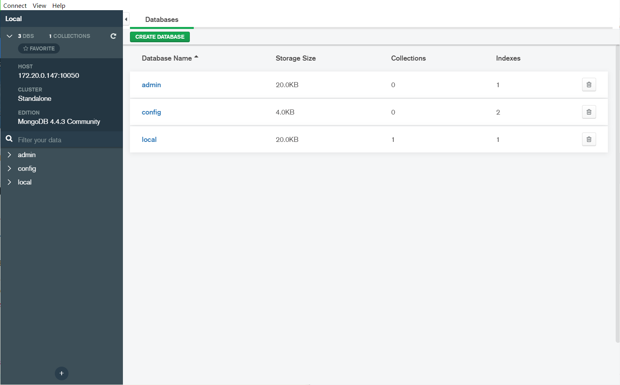Open the Connect menu

(15, 5)
